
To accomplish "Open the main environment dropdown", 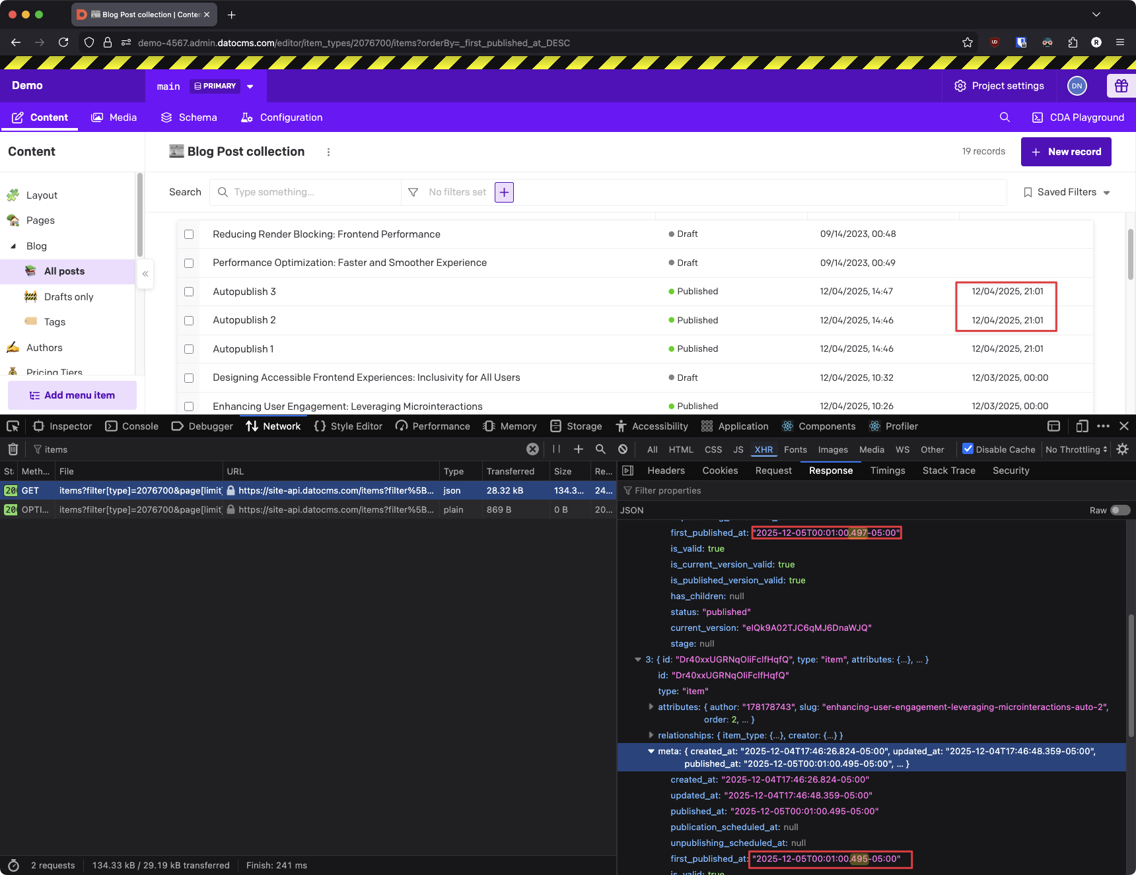I will [x=250, y=86].
